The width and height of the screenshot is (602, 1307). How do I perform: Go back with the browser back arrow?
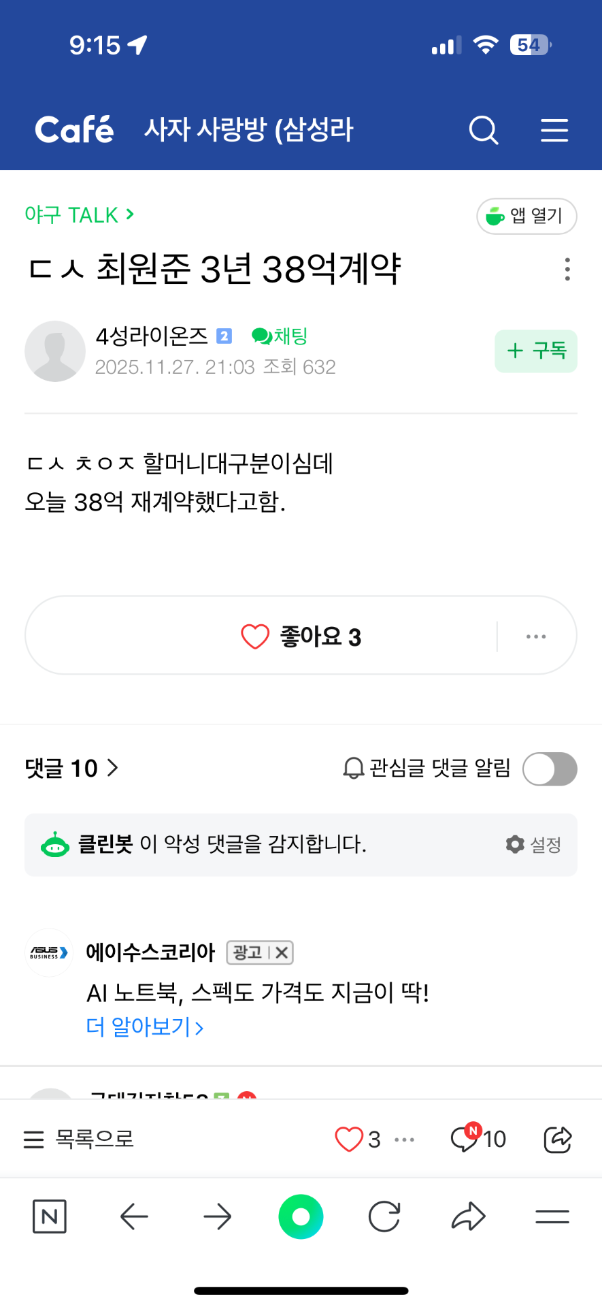(134, 1216)
